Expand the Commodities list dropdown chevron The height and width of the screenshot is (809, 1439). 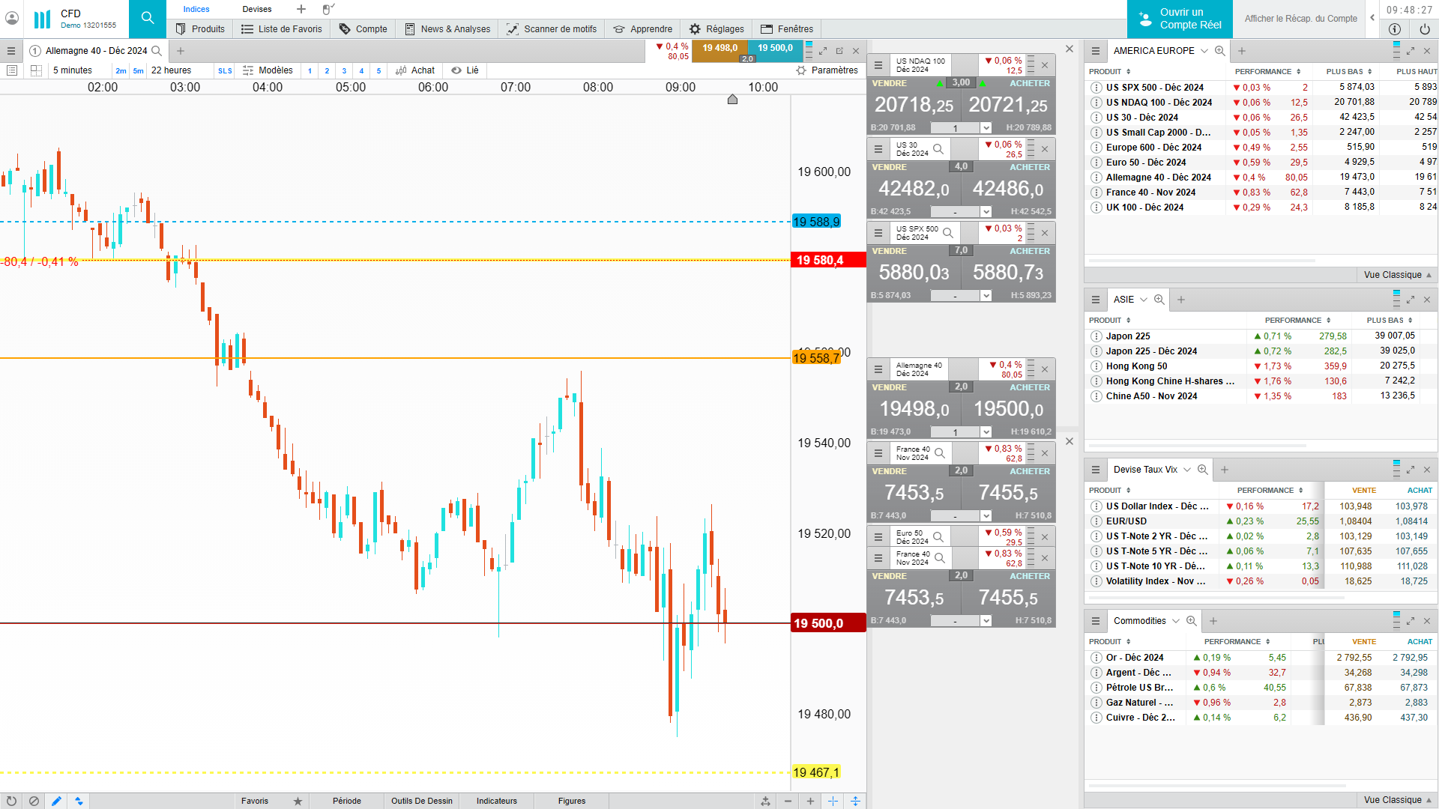(1175, 621)
